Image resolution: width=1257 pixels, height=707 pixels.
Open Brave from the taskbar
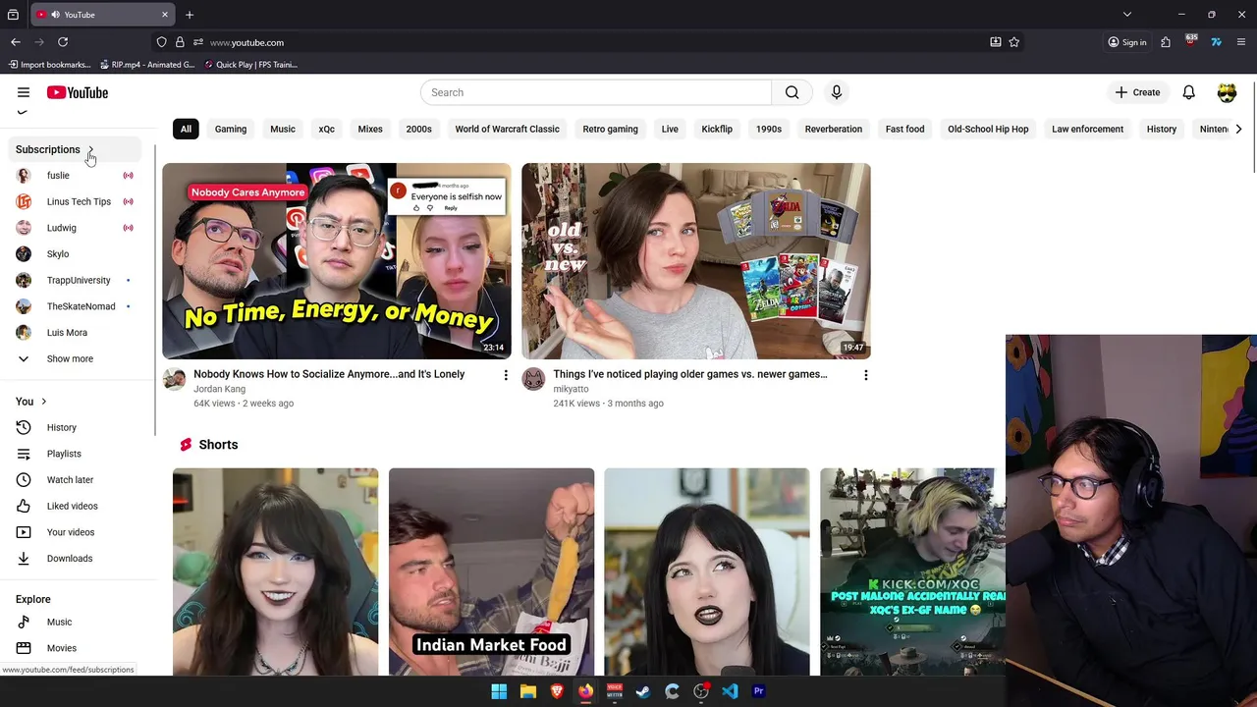[x=557, y=691]
